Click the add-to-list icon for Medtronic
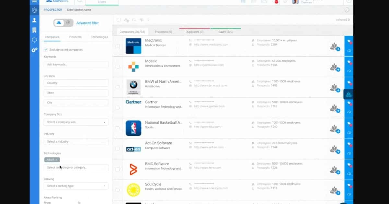This screenshot has width=389, height=204. pyautogui.click(x=335, y=47)
